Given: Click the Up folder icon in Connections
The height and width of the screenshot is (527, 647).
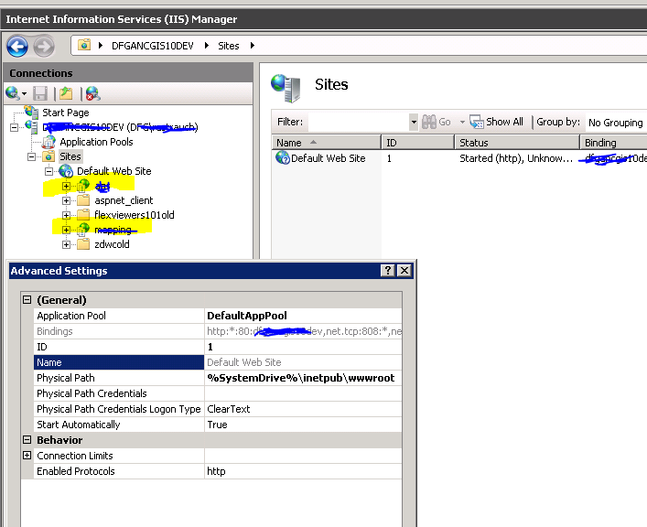Looking at the screenshot, I should pos(66,93).
